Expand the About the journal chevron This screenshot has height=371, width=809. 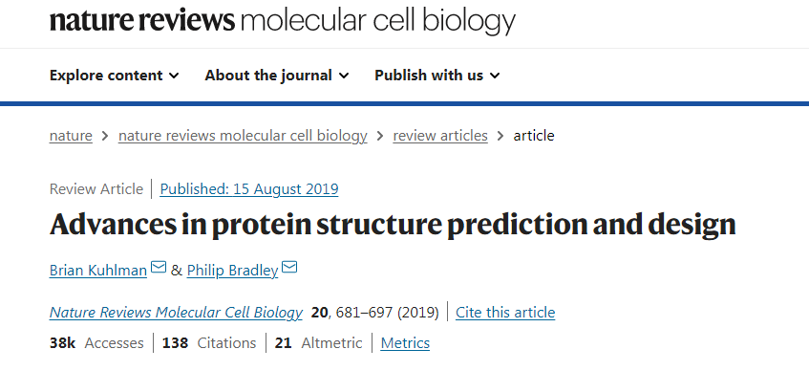pyautogui.click(x=344, y=76)
